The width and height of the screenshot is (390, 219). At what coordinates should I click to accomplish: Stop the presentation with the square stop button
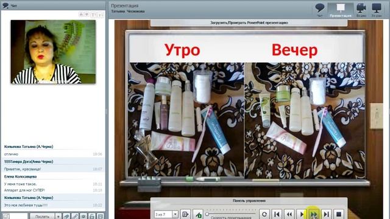point(339,214)
